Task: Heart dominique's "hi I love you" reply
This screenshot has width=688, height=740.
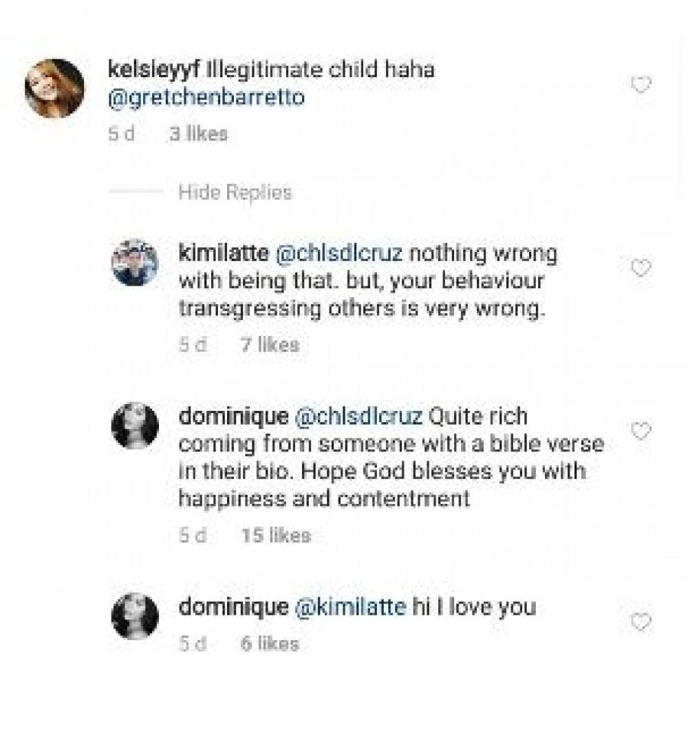Action: pos(641,622)
